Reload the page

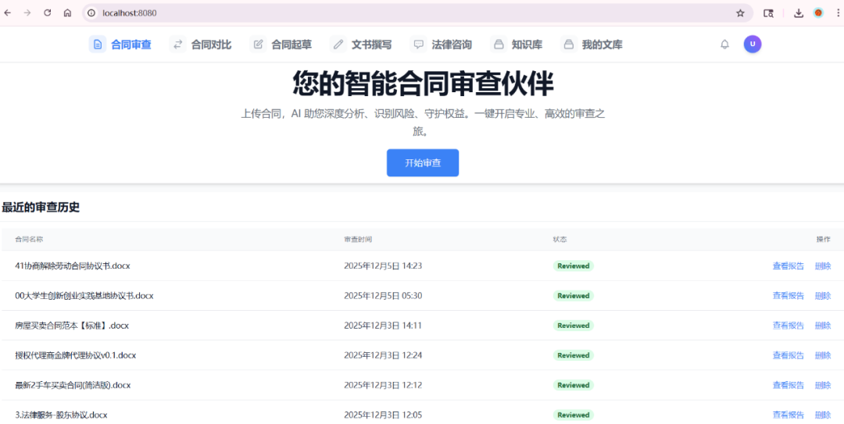click(x=48, y=13)
